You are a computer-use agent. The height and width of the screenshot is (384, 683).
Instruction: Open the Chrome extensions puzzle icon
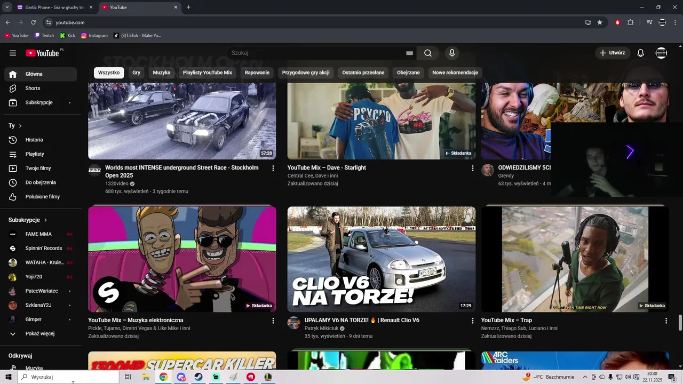click(631, 22)
